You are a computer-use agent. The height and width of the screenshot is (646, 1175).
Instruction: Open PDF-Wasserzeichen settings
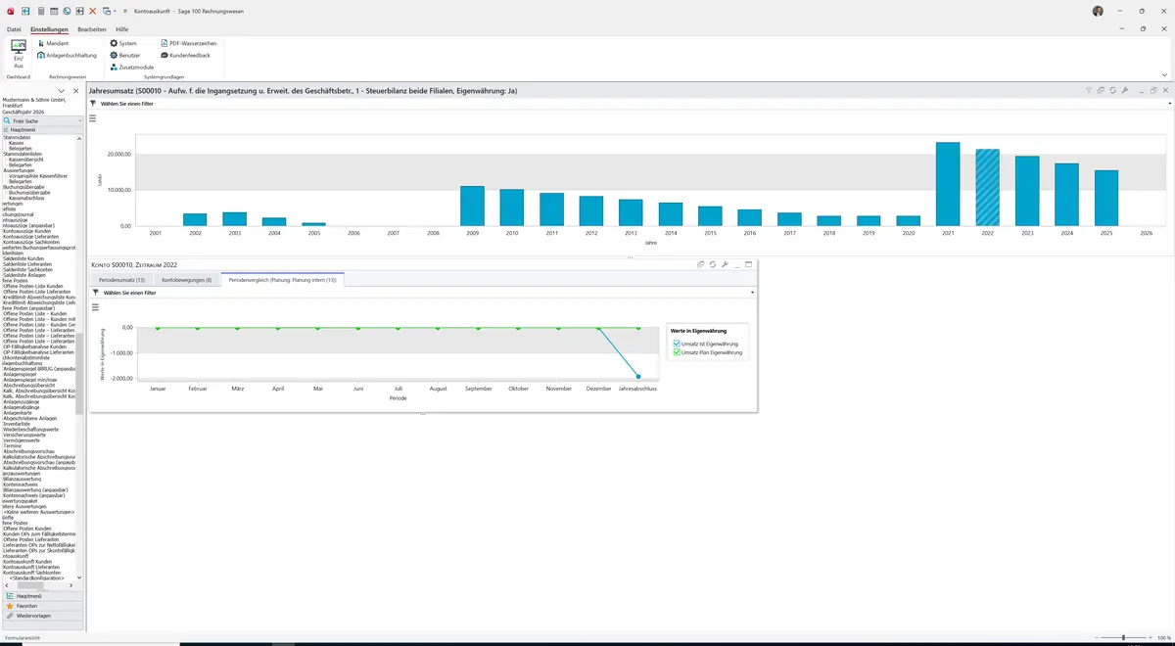point(189,43)
